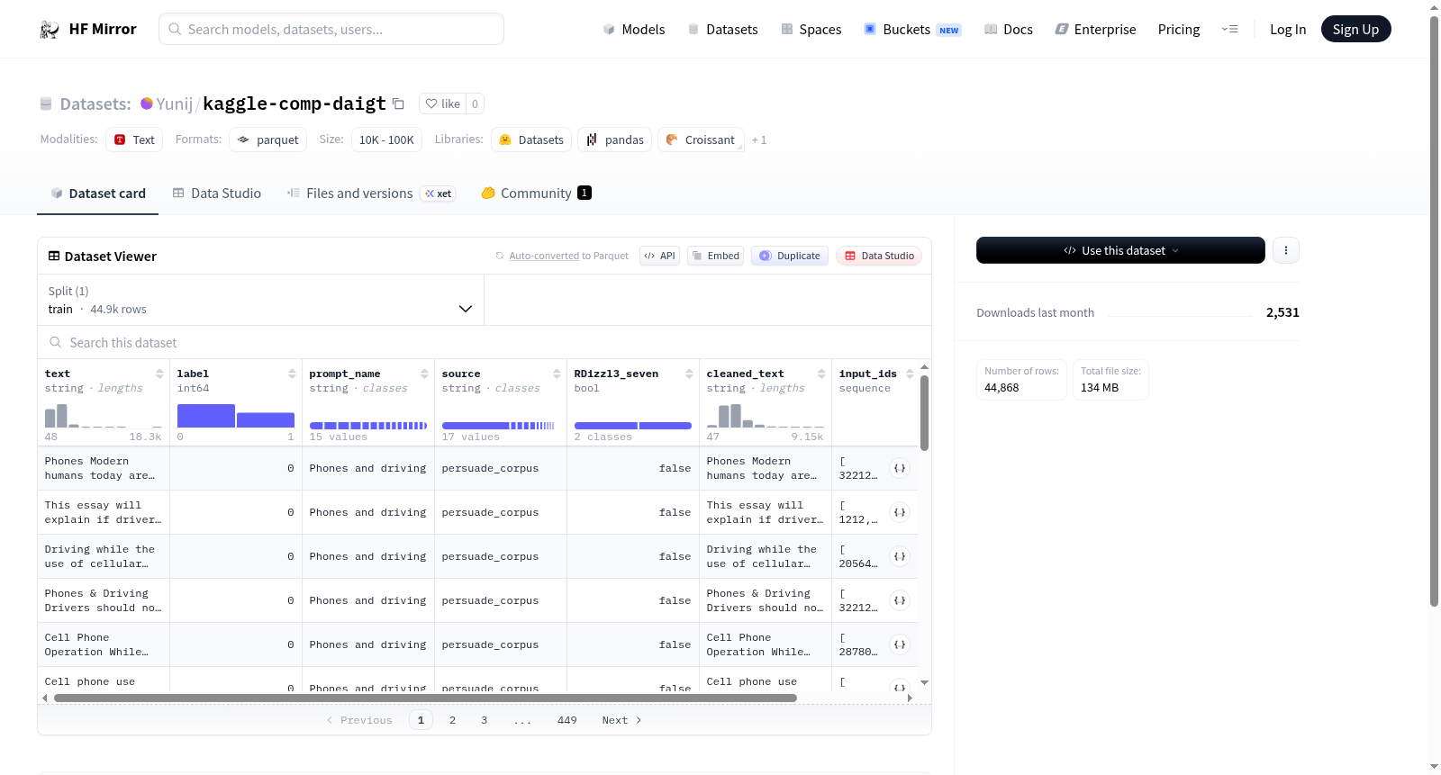
Task: Open the Buckets page
Action: pos(912,30)
